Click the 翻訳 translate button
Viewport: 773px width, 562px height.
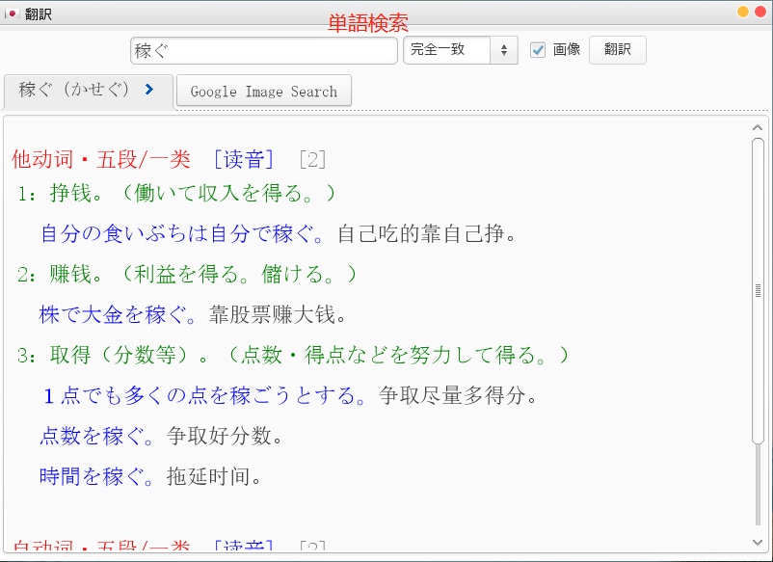coord(617,50)
